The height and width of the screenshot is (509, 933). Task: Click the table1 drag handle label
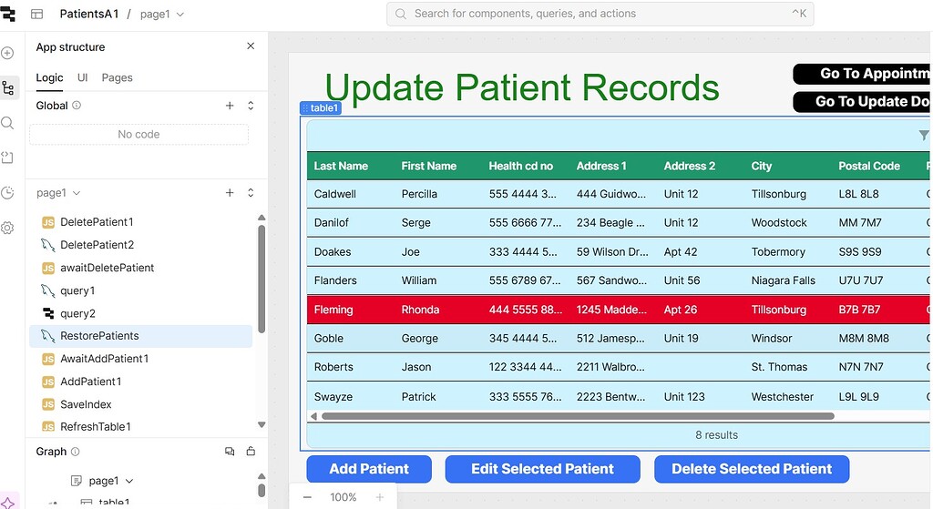tap(321, 107)
